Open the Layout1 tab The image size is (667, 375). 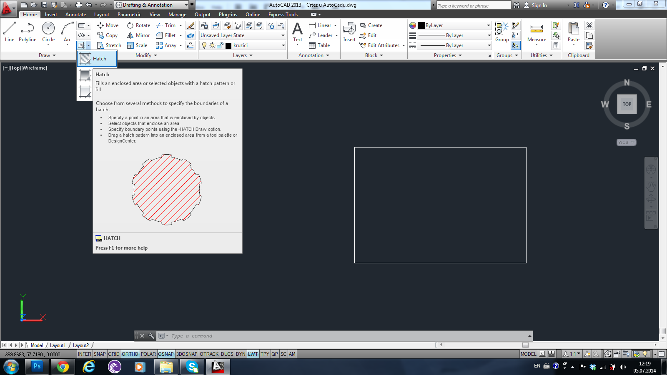pos(58,345)
